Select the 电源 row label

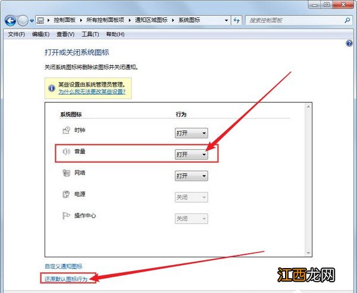click(80, 194)
